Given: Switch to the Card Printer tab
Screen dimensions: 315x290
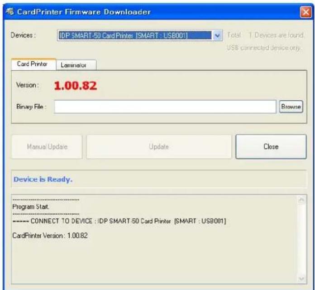Looking at the screenshot, I should pyautogui.click(x=33, y=64).
